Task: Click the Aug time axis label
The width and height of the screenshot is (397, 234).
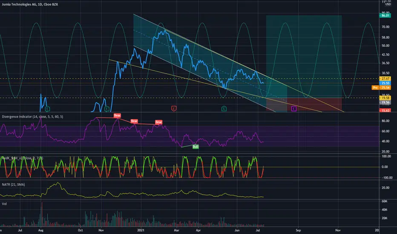Action: (41, 231)
